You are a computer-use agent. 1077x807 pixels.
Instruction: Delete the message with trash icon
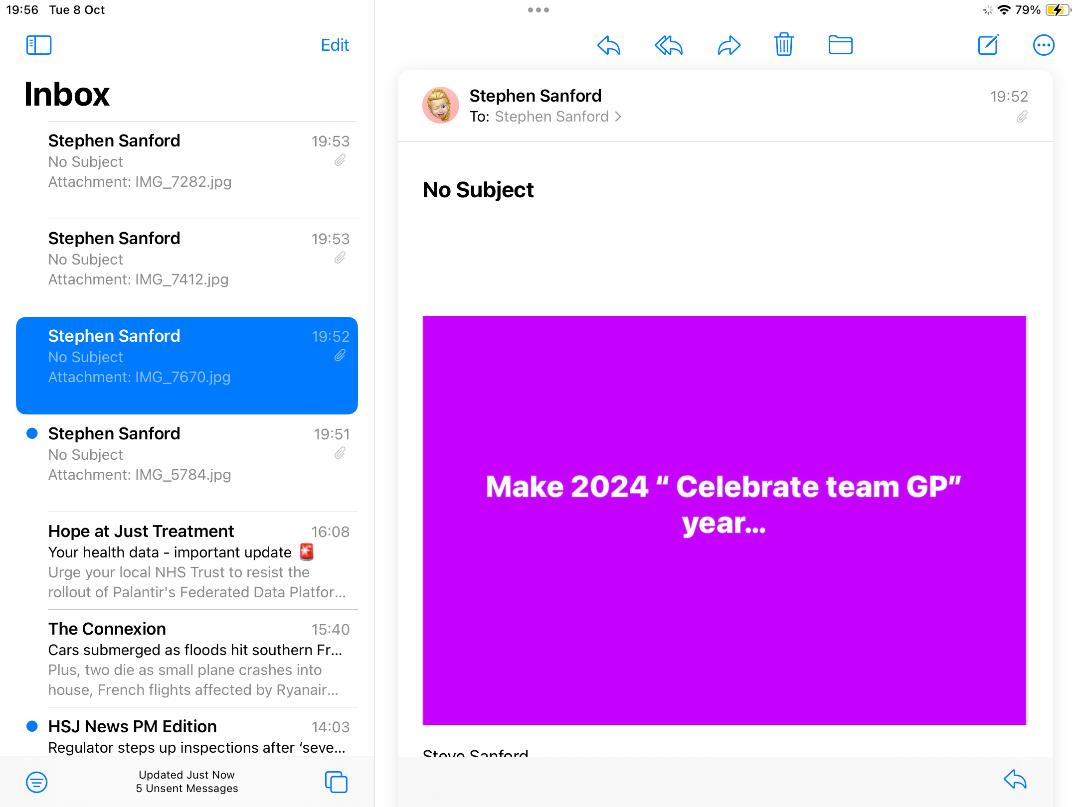coord(784,44)
